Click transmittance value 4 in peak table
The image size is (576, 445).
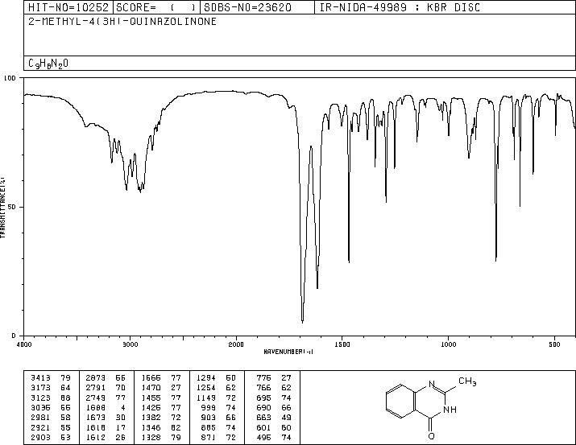click(x=123, y=407)
